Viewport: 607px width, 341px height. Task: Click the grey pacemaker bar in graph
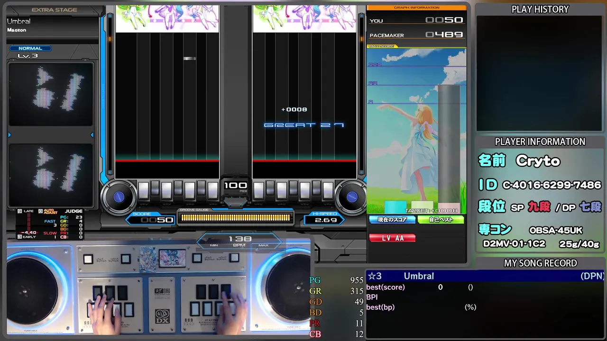tap(449, 149)
